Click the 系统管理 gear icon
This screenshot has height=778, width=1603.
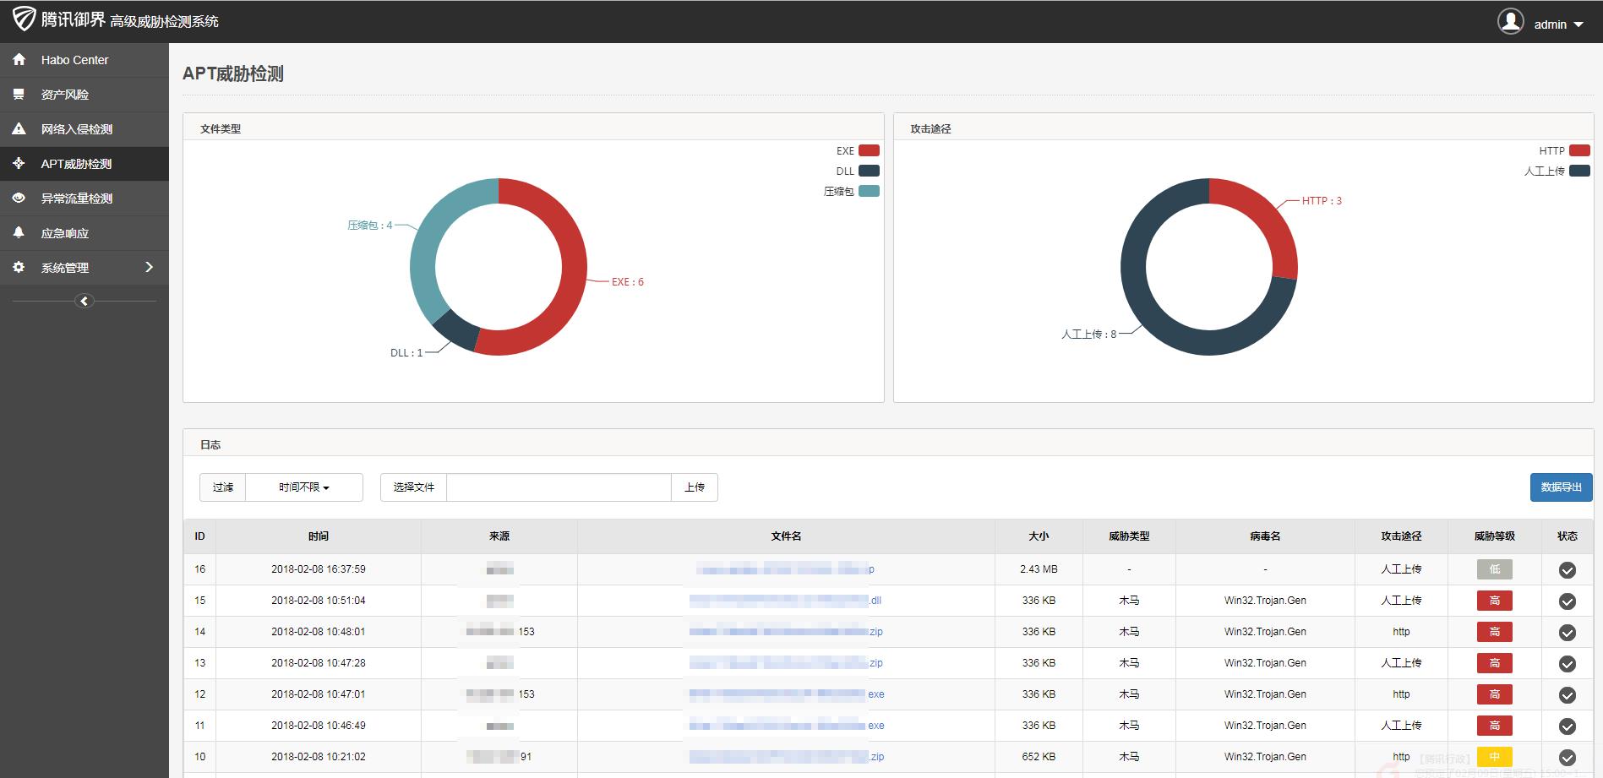pyautogui.click(x=19, y=267)
